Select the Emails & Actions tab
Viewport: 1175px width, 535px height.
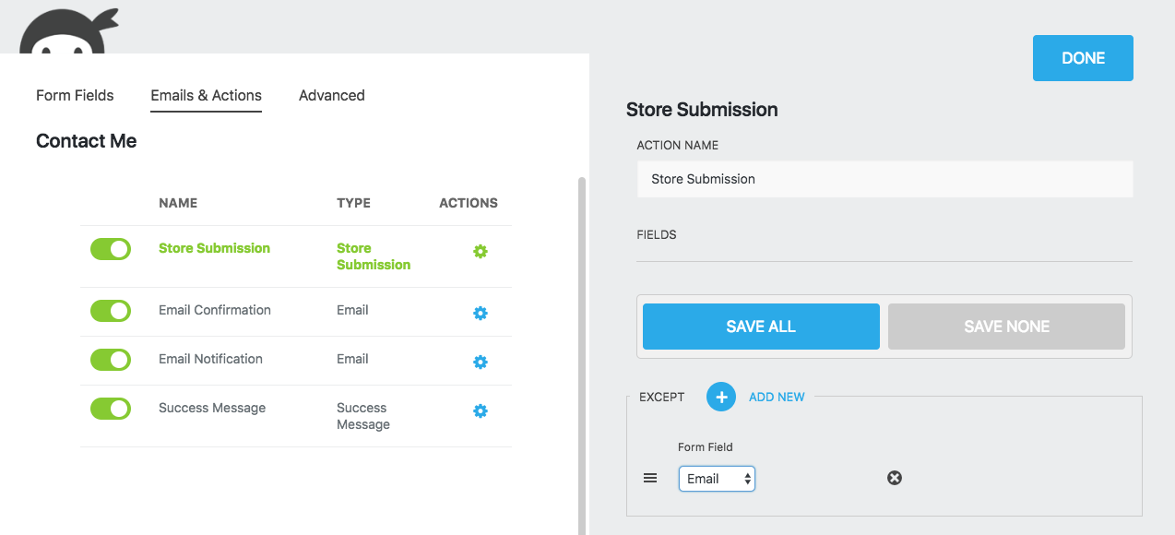pos(206,95)
